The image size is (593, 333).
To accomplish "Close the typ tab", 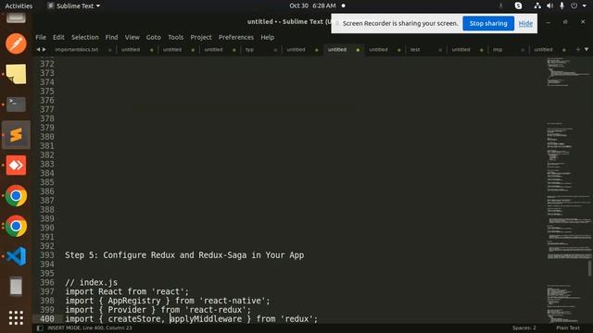I will (x=275, y=50).
